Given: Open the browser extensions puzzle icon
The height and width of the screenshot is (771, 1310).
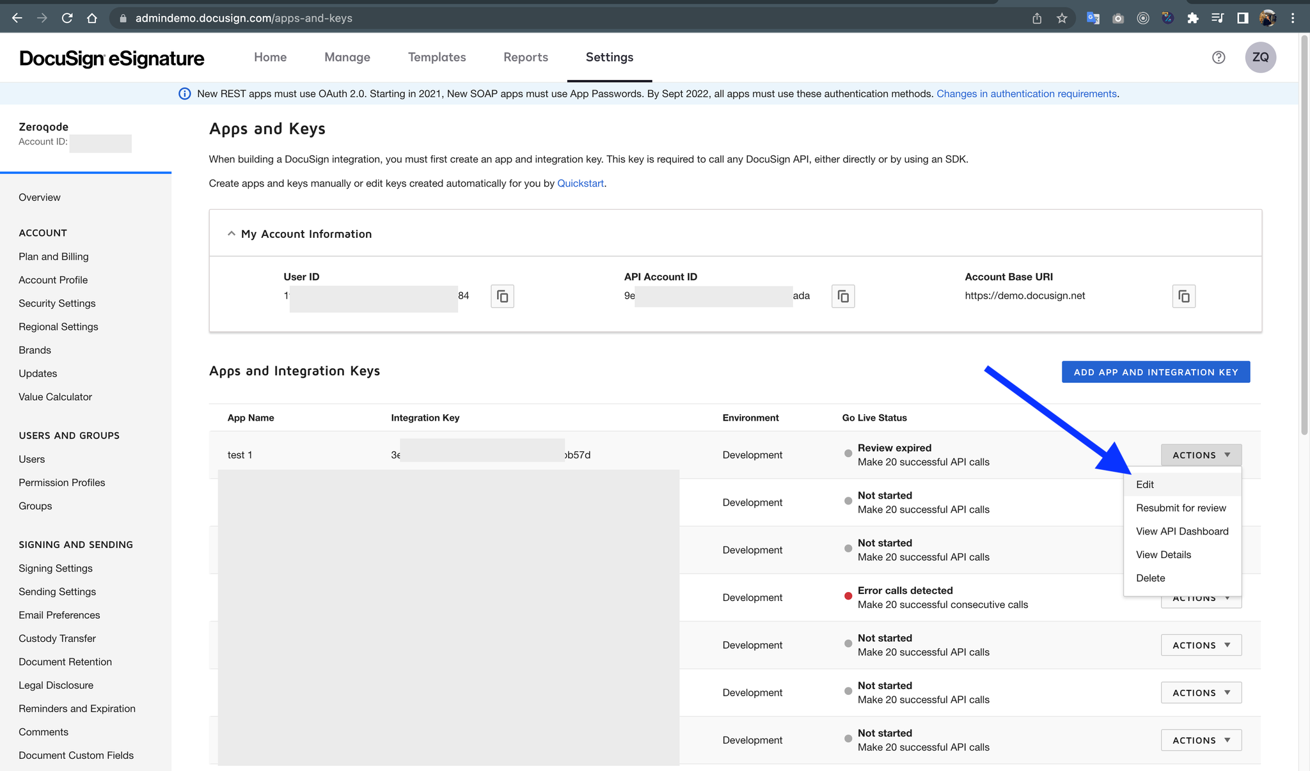Looking at the screenshot, I should (x=1192, y=18).
